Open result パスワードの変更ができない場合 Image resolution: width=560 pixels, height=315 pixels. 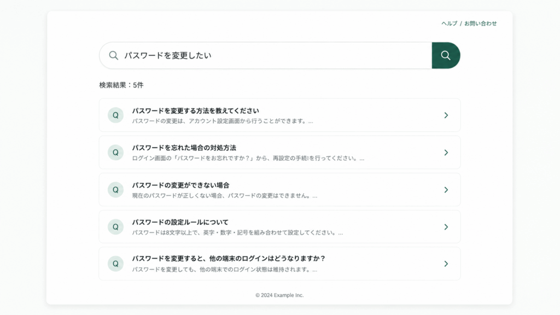279,190
